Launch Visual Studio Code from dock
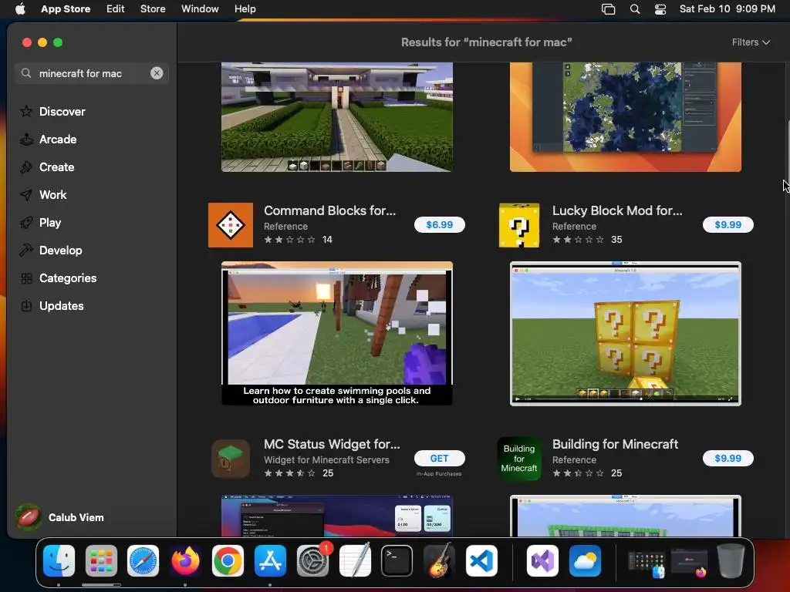The height and width of the screenshot is (592, 790). click(481, 560)
